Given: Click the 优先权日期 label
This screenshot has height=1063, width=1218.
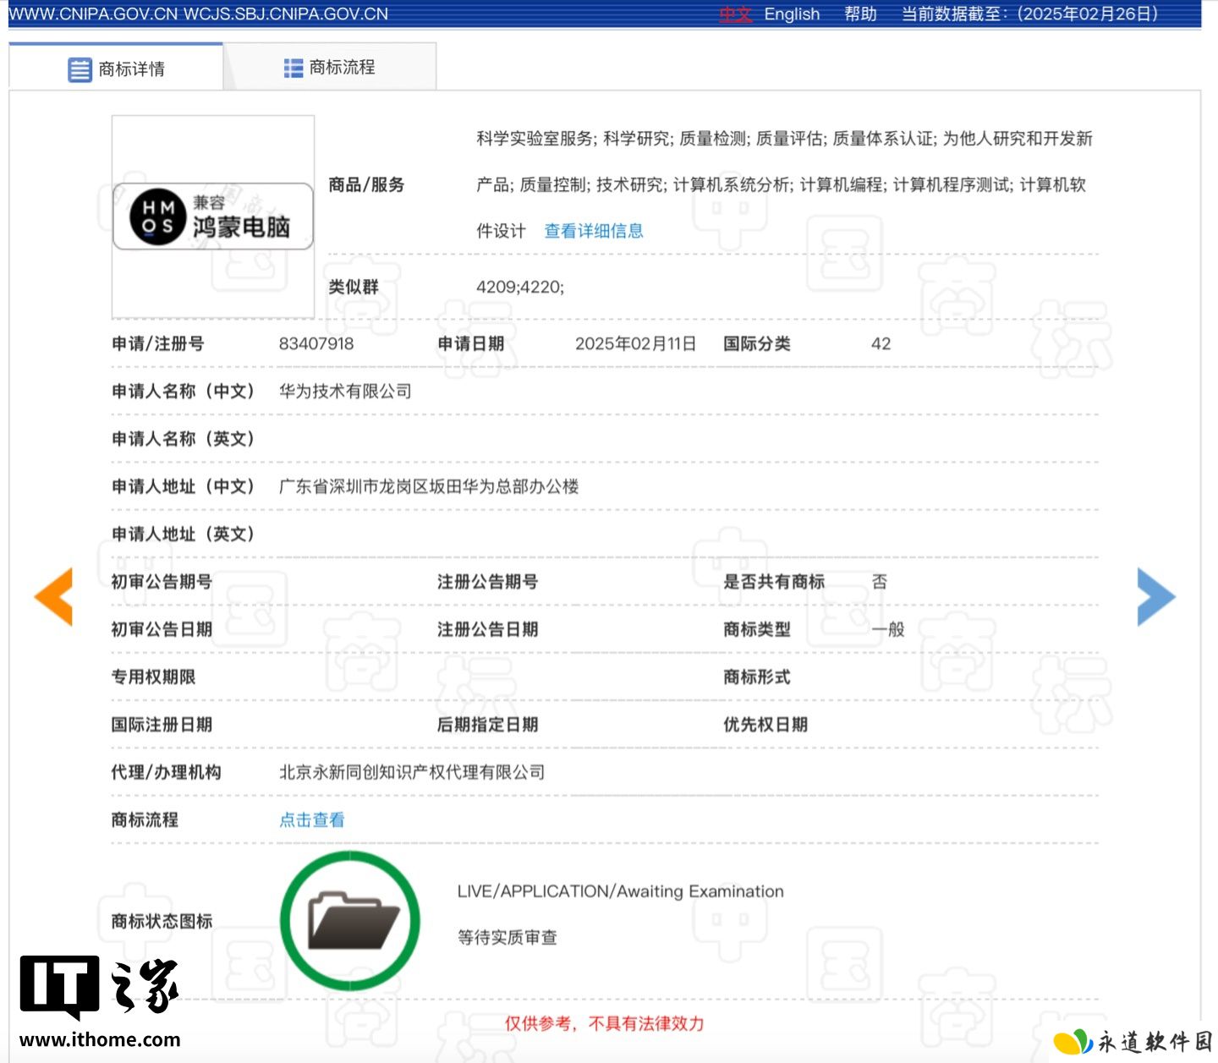Looking at the screenshot, I should coord(765,725).
